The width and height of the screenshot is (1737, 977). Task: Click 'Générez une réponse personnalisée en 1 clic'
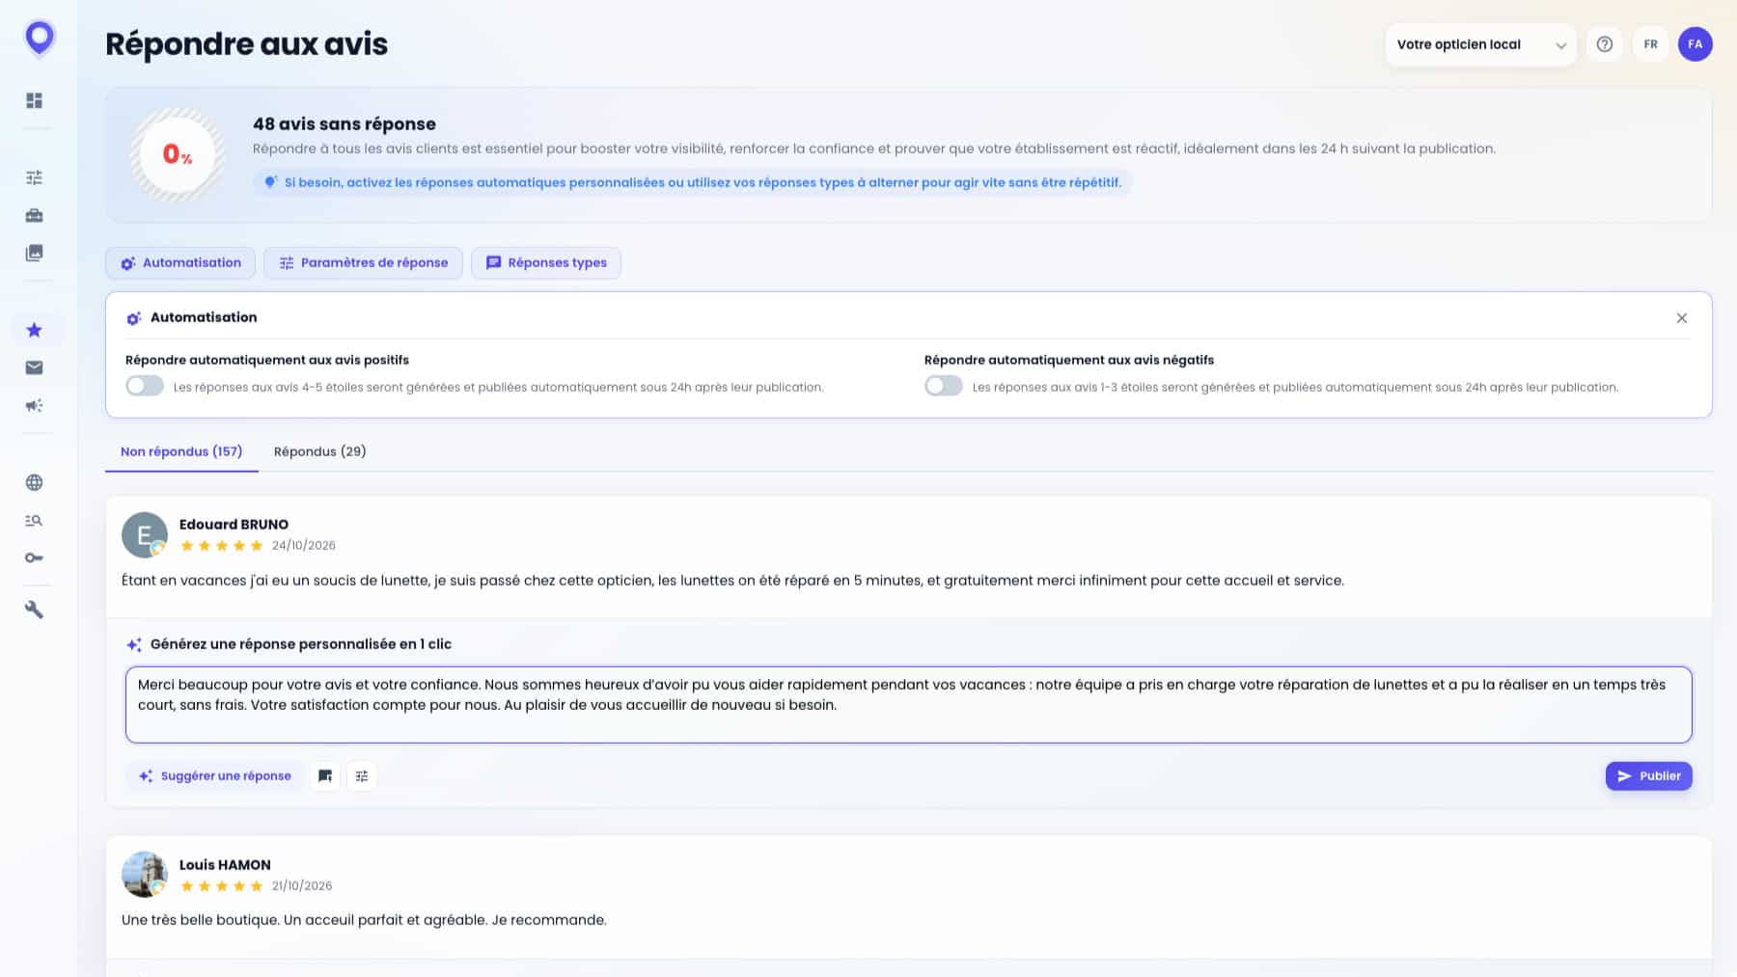pyautogui.click(x=301, y=644)
